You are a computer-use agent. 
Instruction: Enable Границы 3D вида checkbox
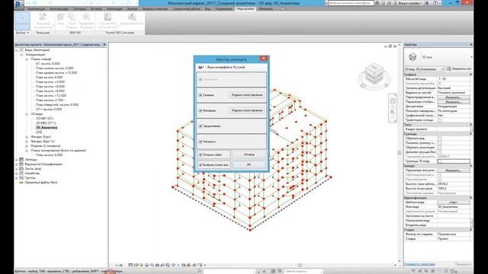pos(440,161)
